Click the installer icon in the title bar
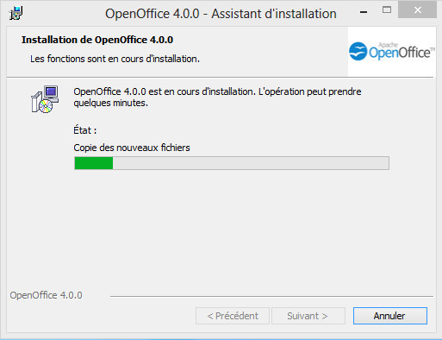This screenshot has height=340, width=442. click(16, 13)
